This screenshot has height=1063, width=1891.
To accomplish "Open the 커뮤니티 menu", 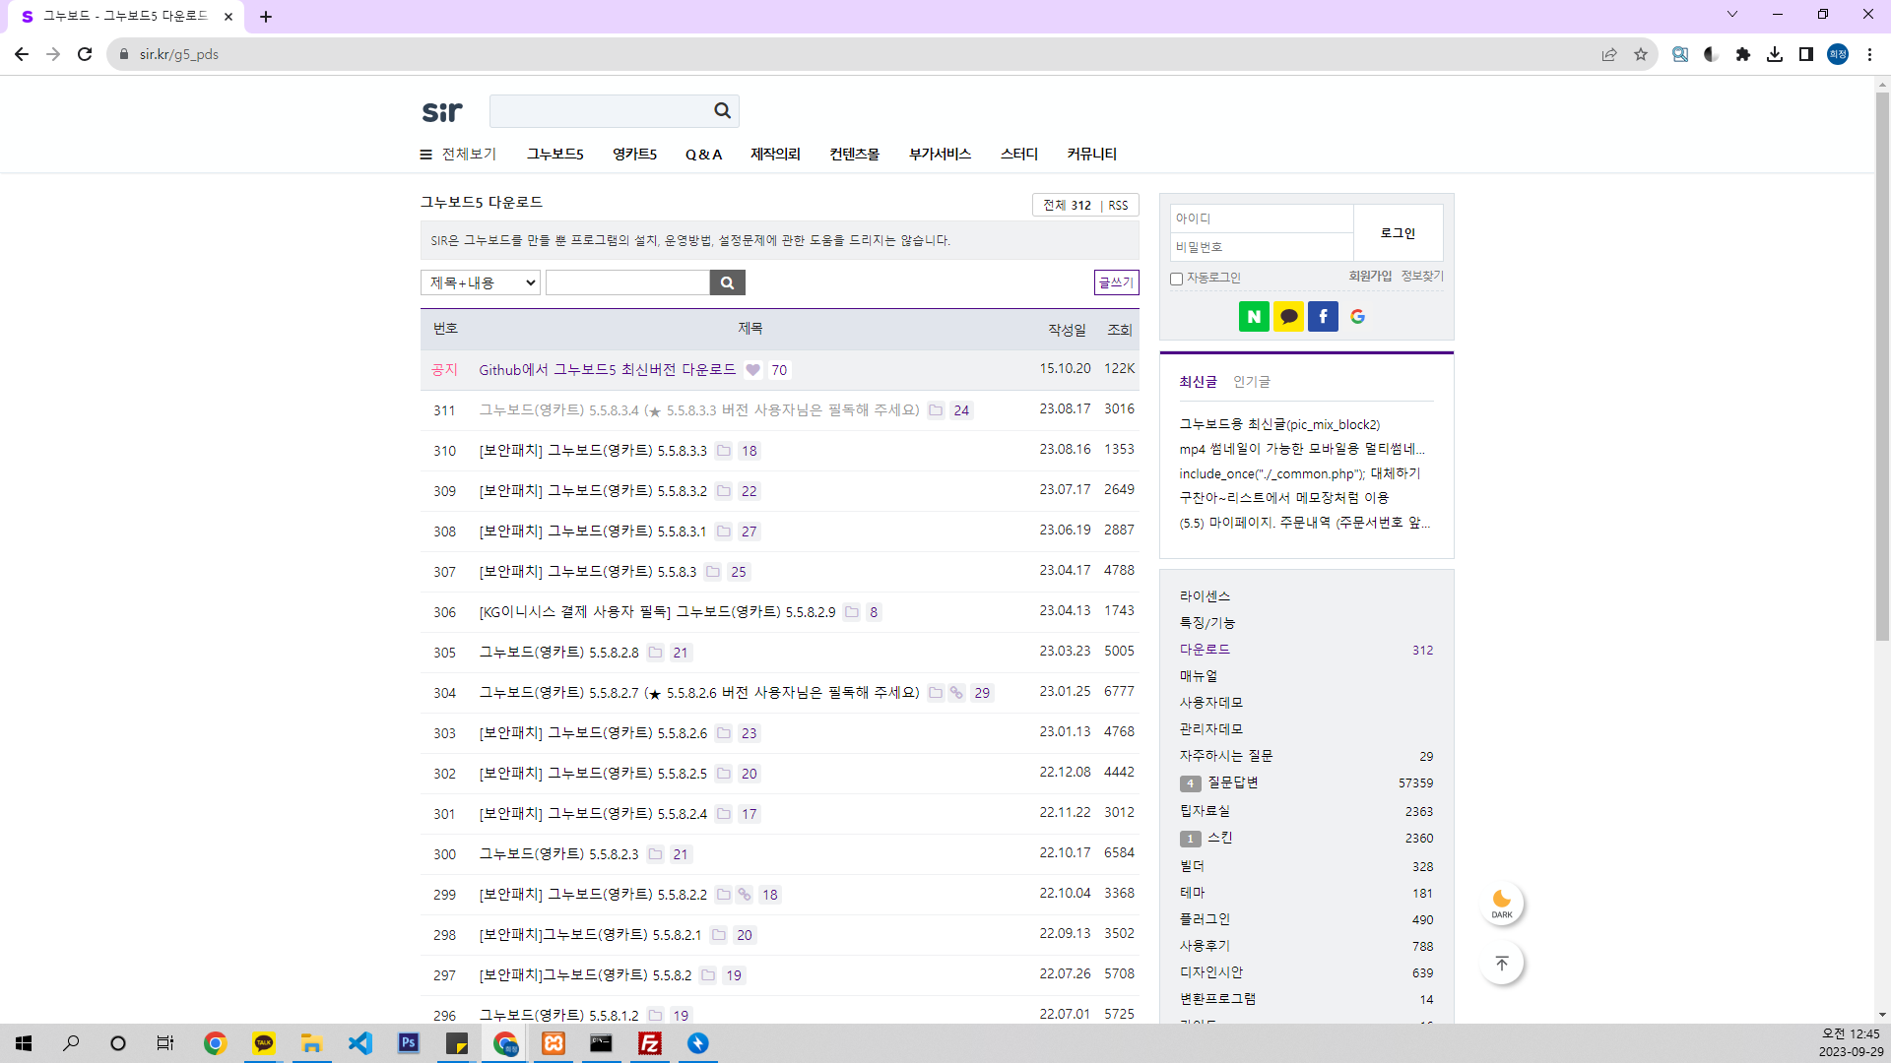I will tap(1092, 155).
